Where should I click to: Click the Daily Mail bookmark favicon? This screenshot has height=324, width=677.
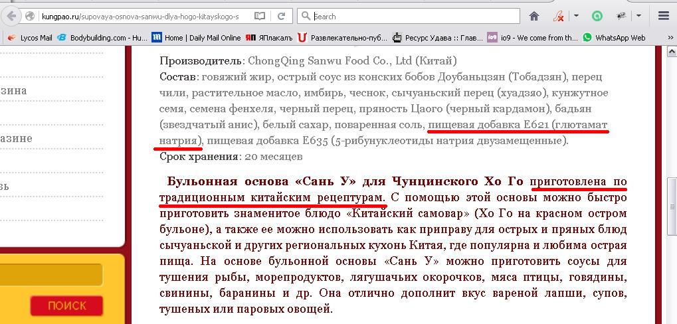click(x=156, y=38)
